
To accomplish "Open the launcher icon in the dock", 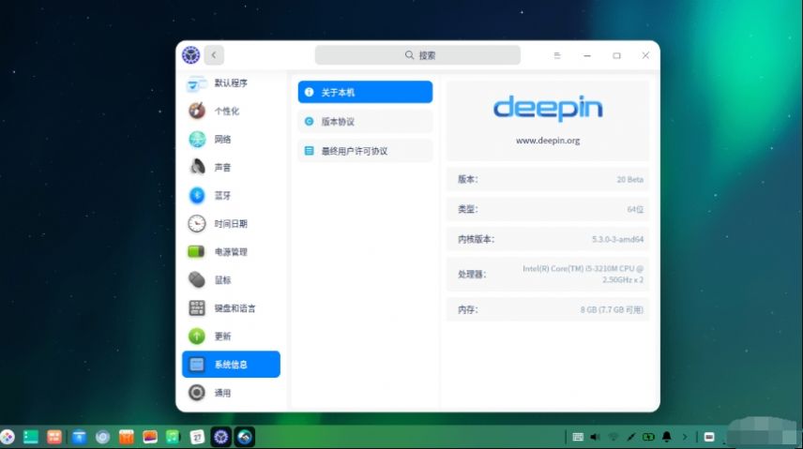I will 7,437.
